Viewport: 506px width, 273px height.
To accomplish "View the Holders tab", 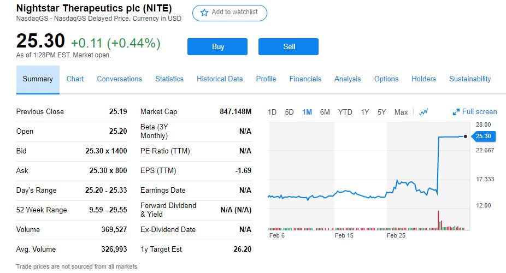I will click(423, 79).
